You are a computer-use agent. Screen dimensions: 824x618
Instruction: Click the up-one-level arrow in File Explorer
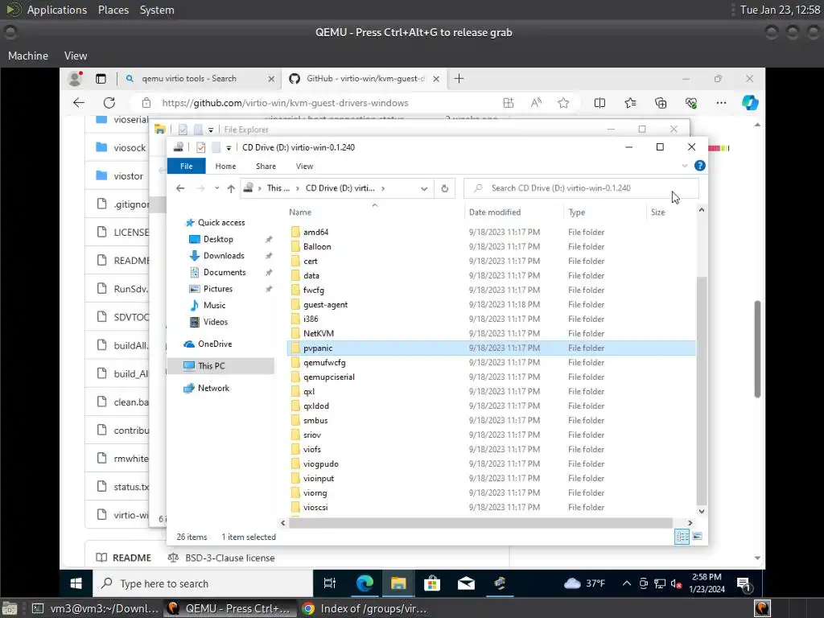click(x=231, y=188)
